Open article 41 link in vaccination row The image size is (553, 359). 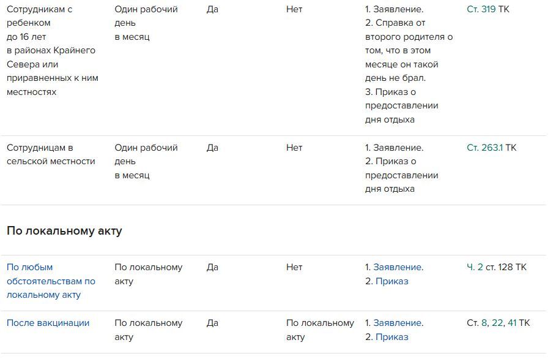(512, 323)
